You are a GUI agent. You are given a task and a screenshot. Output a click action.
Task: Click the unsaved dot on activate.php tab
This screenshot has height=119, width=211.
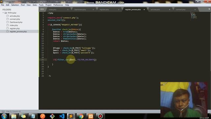(169, 10)
